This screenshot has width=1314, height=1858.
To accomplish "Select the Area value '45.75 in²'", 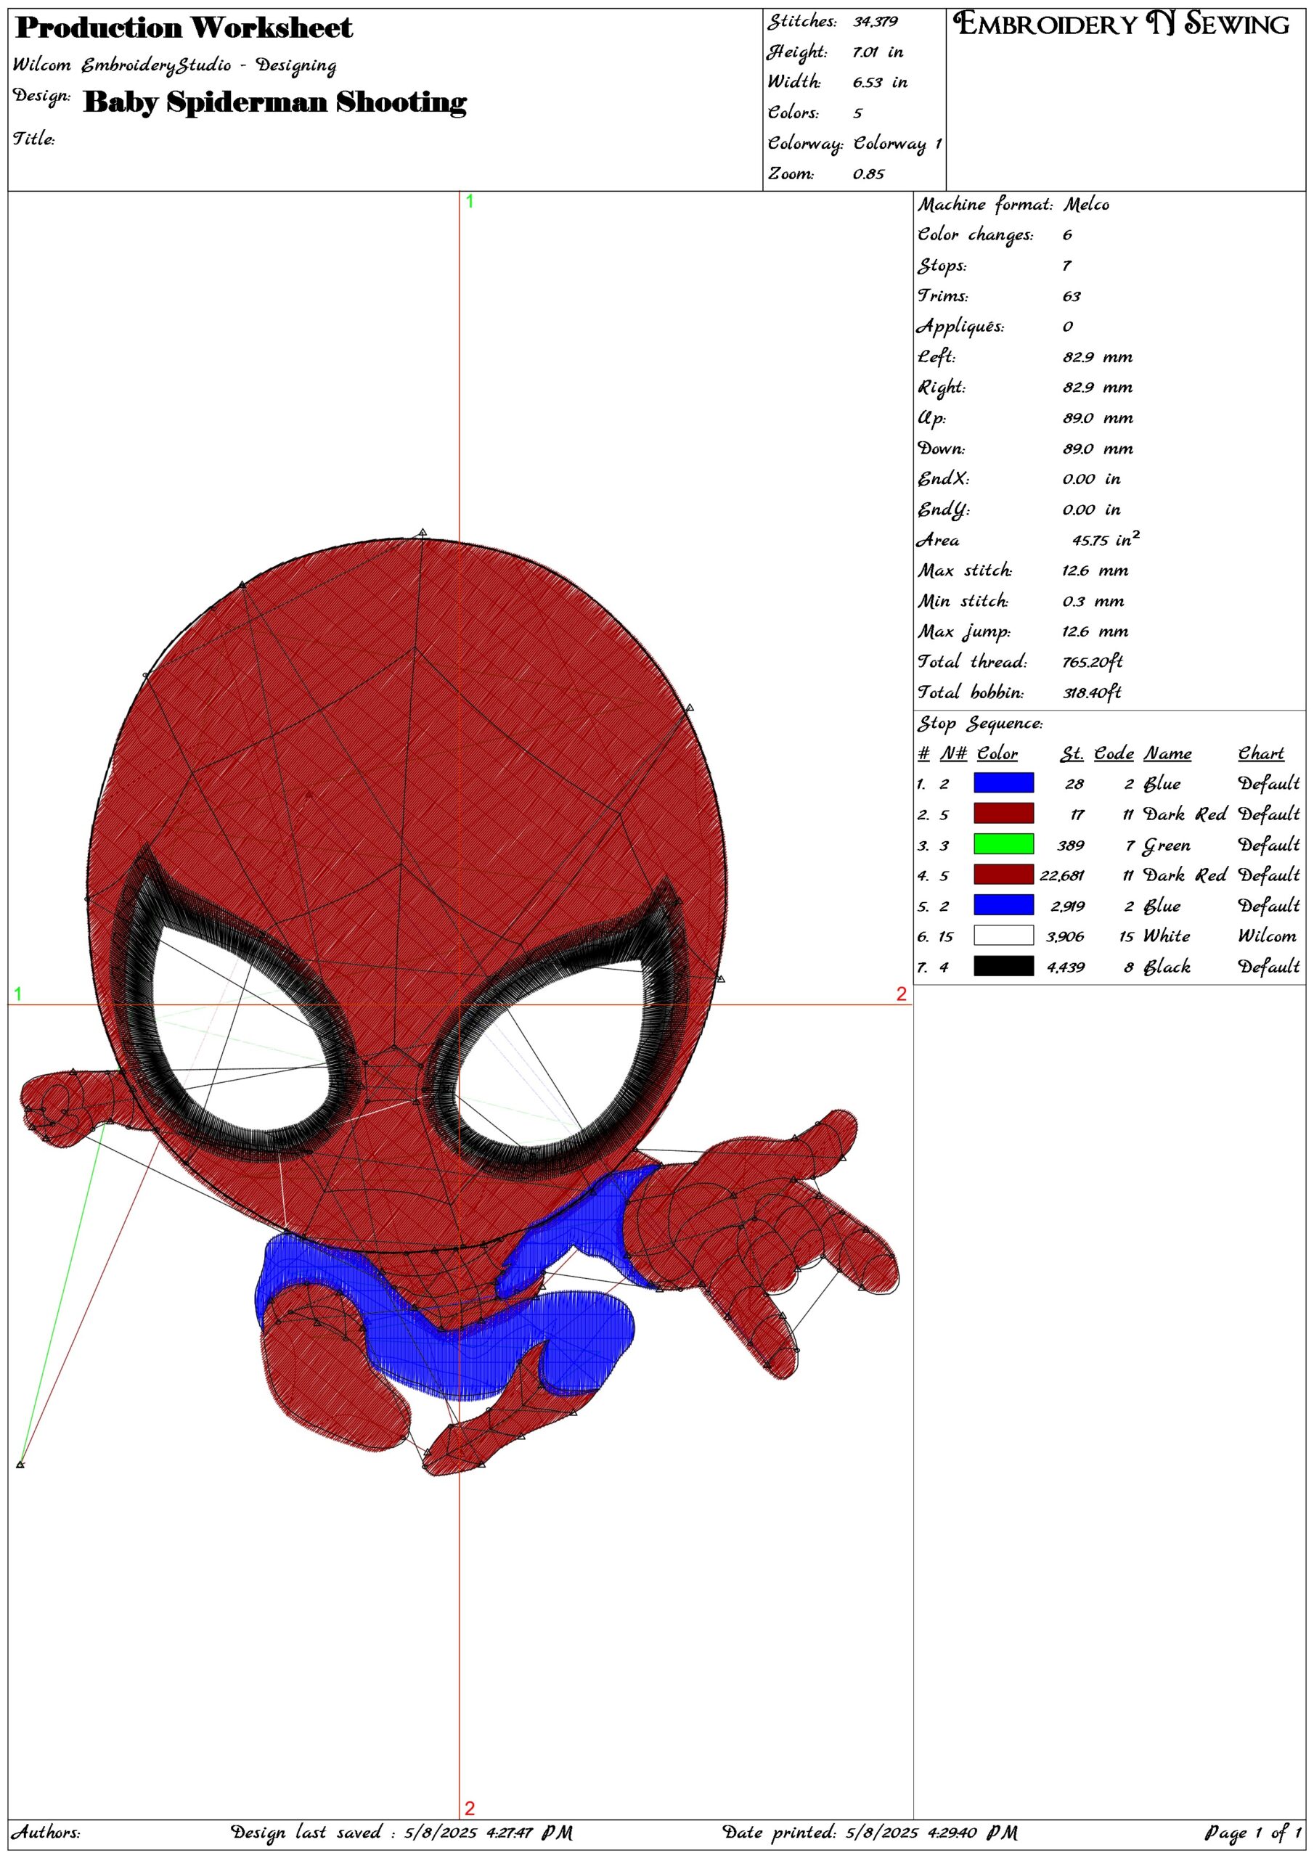I will point(1106,539).
